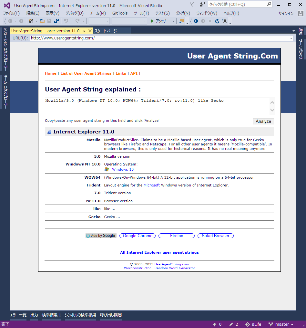Click the feedback icon beside quick launch

tap(202, 4)
